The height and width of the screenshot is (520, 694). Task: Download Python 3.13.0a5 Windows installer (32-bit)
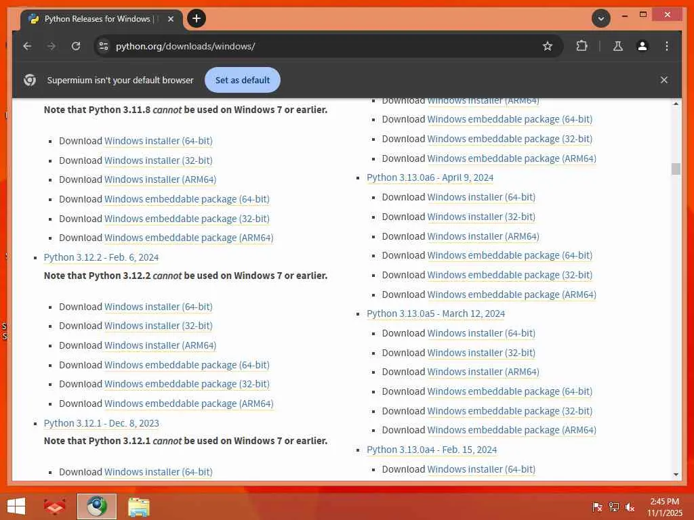click(x=481, y=353)
